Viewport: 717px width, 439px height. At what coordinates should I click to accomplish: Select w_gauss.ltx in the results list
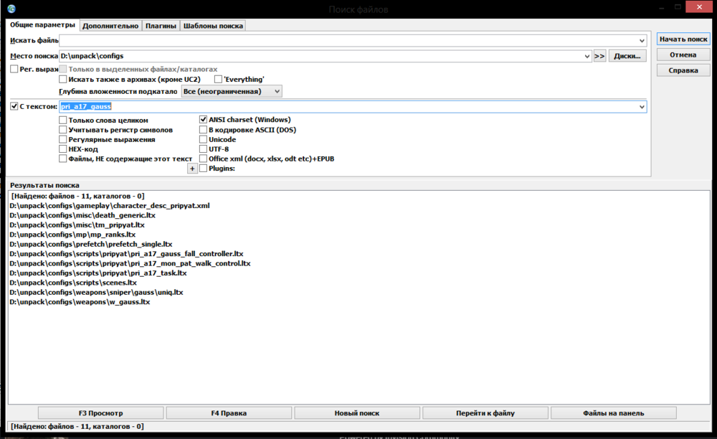(79, 301)
